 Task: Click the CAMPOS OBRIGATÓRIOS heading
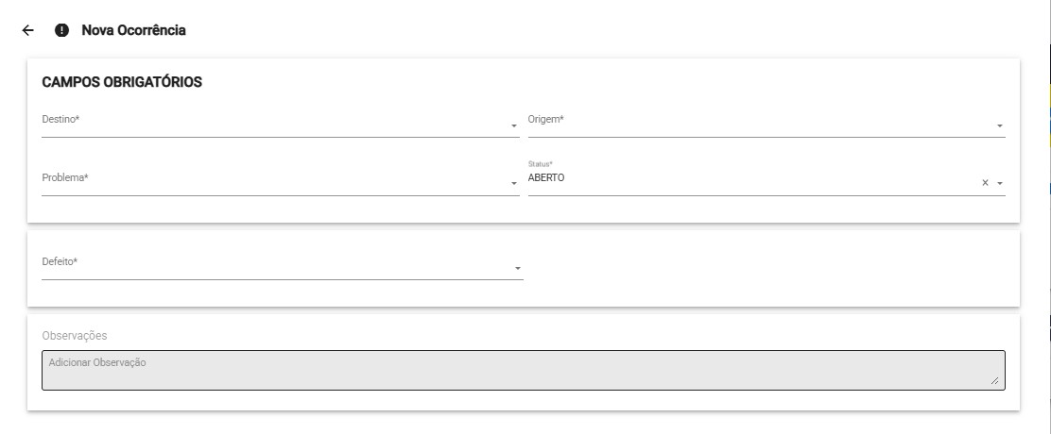(x=122, y=82)
